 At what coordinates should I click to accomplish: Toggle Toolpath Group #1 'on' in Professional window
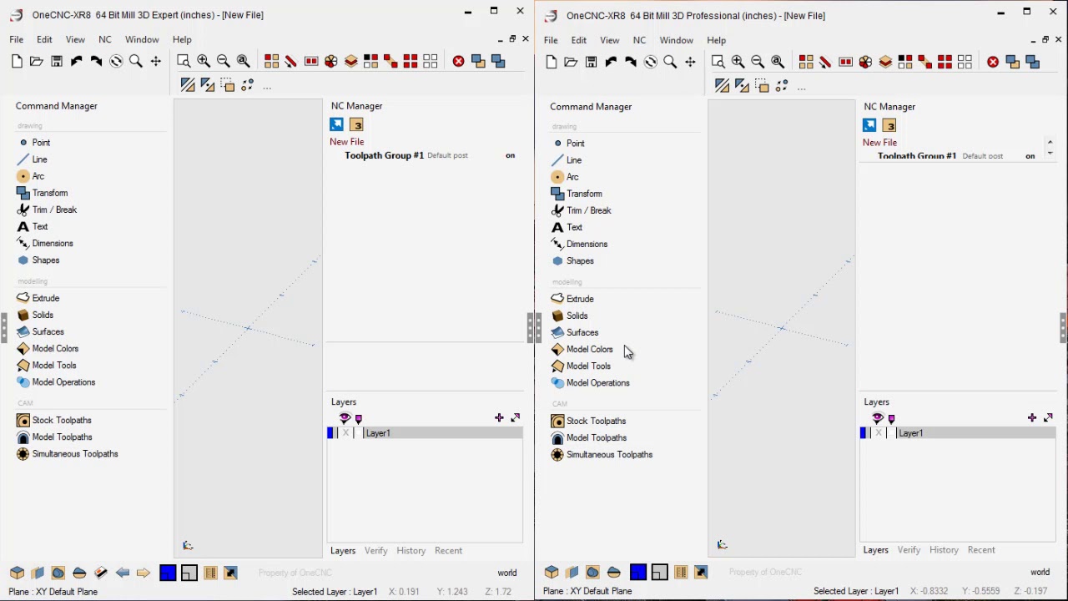(1030, 156)
